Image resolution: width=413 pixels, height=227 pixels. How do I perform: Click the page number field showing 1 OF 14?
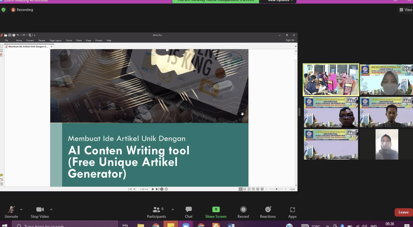(x=144, y=189)
